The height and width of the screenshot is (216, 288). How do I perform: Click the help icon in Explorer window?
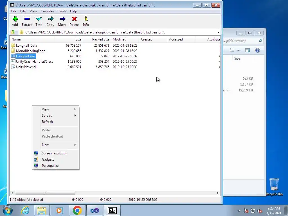click(x=258, y=50)
